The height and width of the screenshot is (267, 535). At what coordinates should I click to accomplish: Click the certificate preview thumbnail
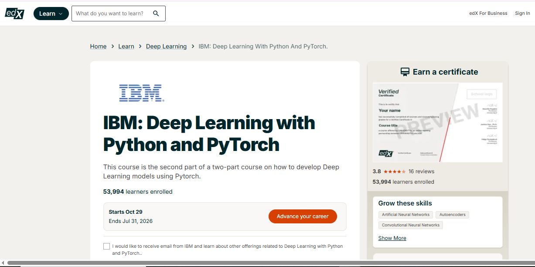(437, 122)
